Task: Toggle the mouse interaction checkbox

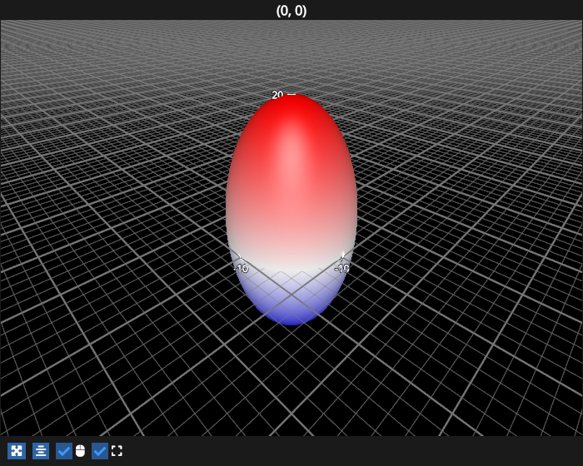Action: 64,451
